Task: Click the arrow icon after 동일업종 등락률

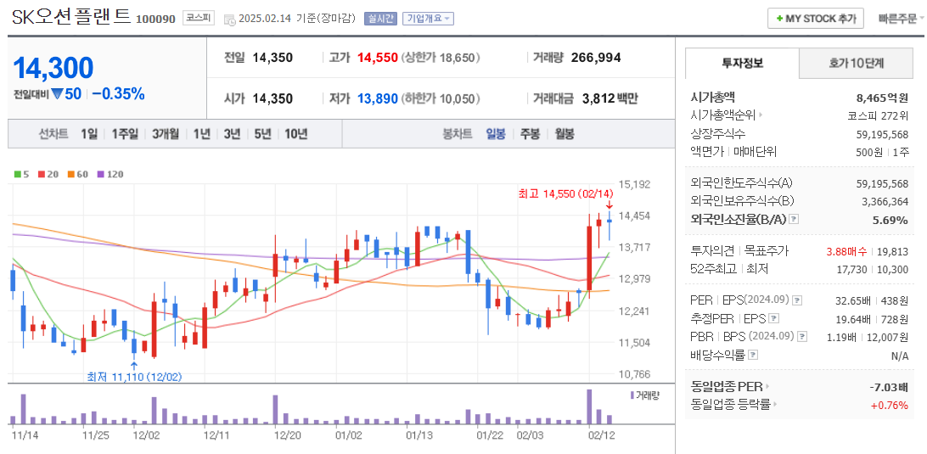Action: point(776,405)
